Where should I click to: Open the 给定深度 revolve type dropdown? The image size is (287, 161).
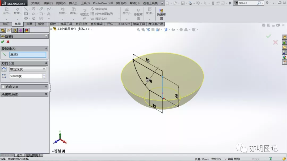pos(28,69)
